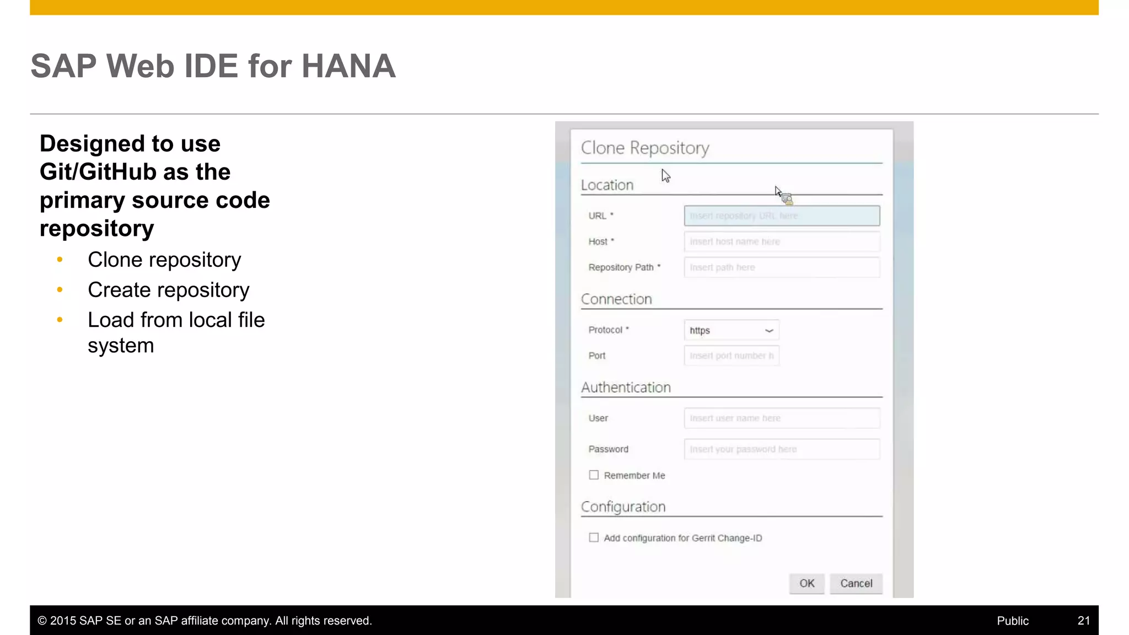Click the Location section heading
1129x635 pixels.
[x=607, y=185]
